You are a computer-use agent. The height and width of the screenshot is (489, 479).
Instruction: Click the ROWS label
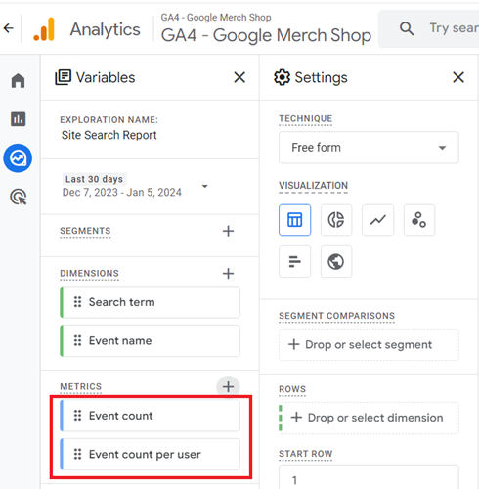(292, 389)
